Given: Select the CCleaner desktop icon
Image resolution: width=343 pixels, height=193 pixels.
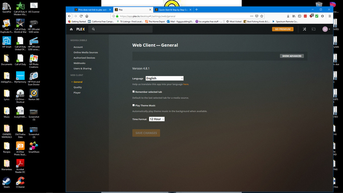Looking at the screenshot, I should (20, 182).
